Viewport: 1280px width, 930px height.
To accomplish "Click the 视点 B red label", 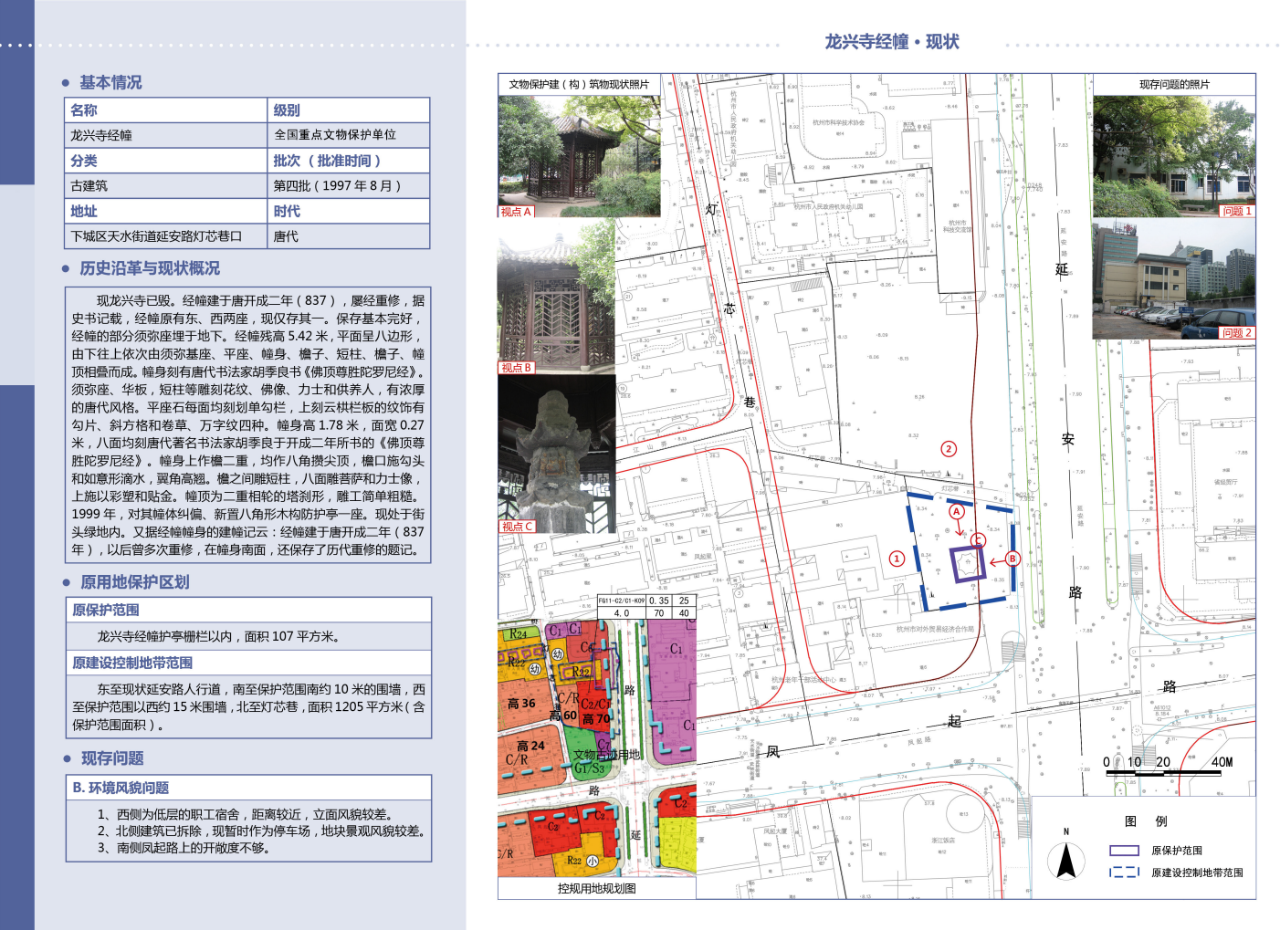I will 516,368.
